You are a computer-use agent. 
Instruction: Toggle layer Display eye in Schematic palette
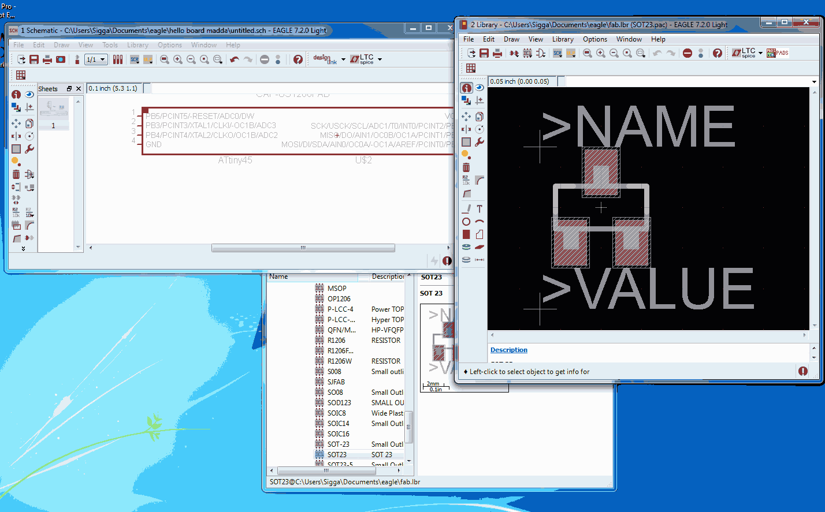coord(29,94)
